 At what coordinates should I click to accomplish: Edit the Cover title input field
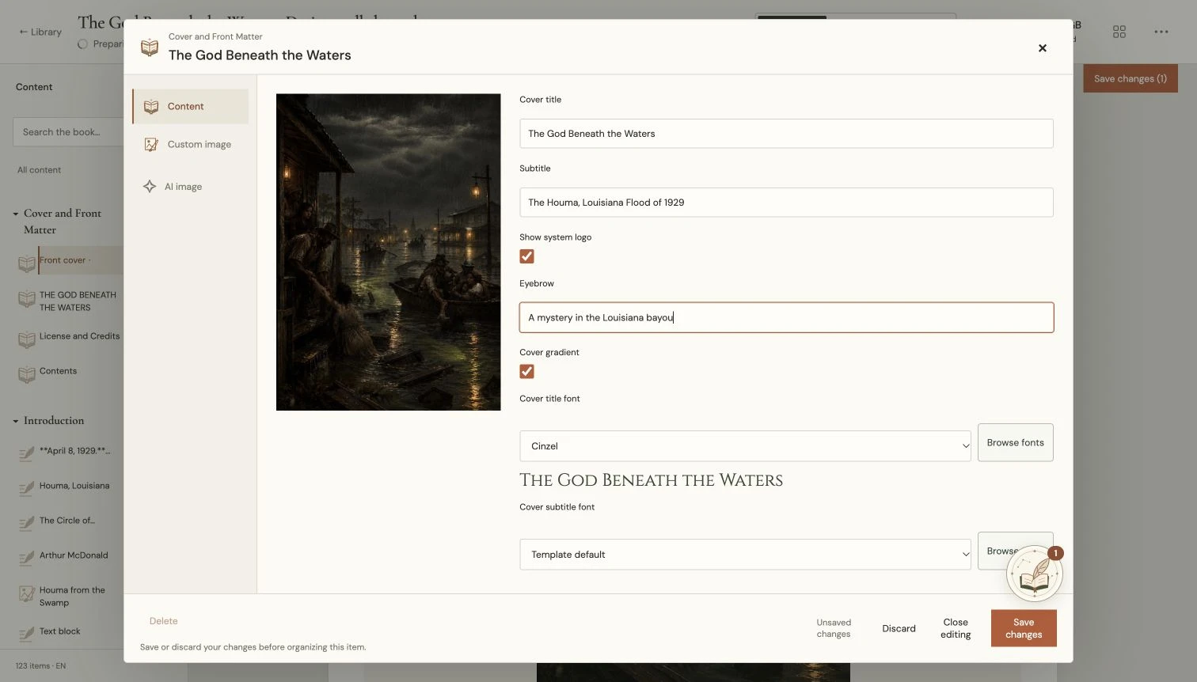click(786, 134)
